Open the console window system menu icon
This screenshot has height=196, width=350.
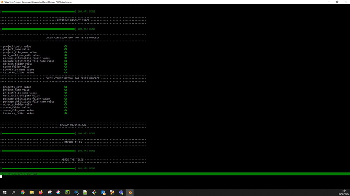point(2,2)
